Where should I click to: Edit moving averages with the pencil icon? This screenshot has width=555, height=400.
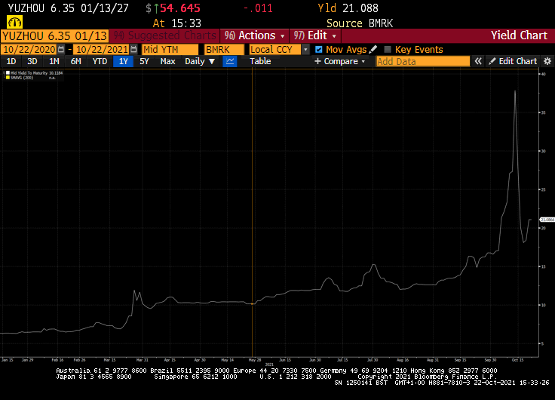373,49
